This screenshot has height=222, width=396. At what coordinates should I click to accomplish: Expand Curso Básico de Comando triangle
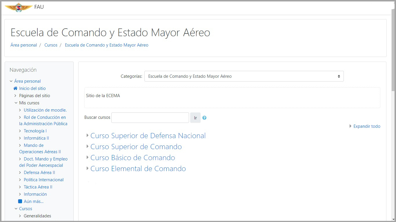coord(88,157)
